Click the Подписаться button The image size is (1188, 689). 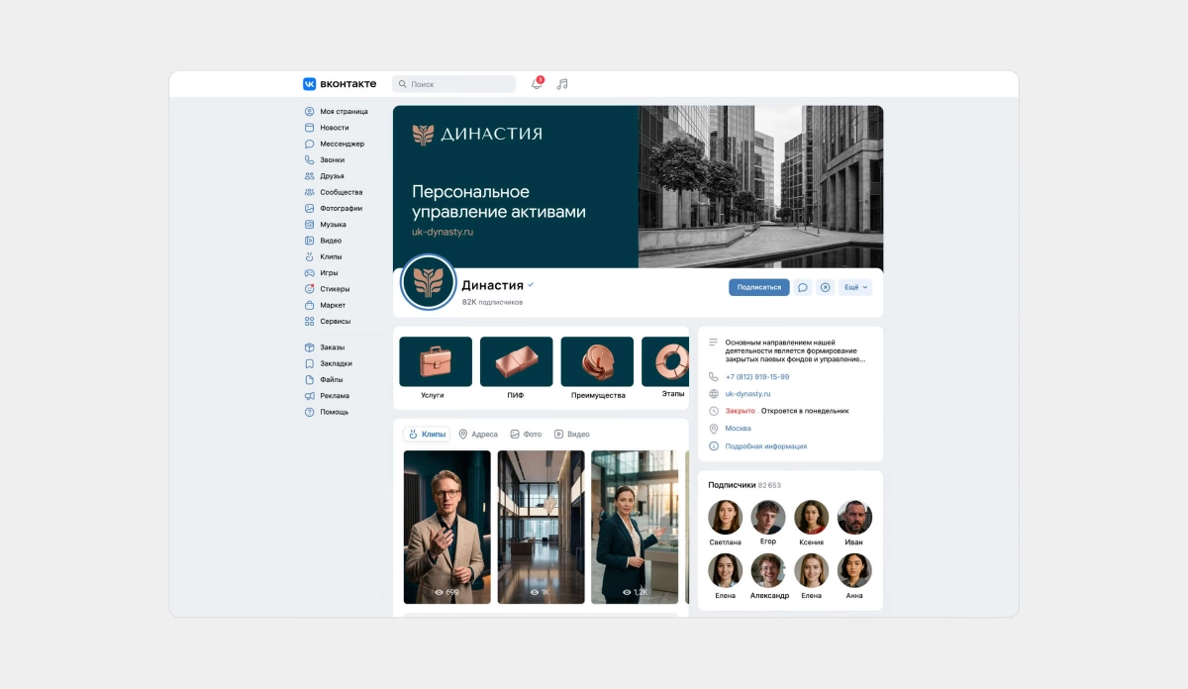point(759,287)
